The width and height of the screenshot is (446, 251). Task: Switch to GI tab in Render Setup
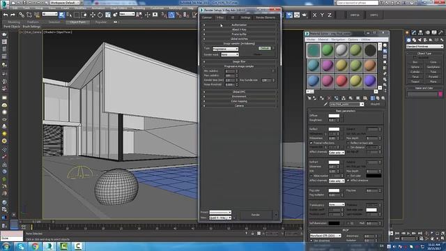tap(232, 17)
